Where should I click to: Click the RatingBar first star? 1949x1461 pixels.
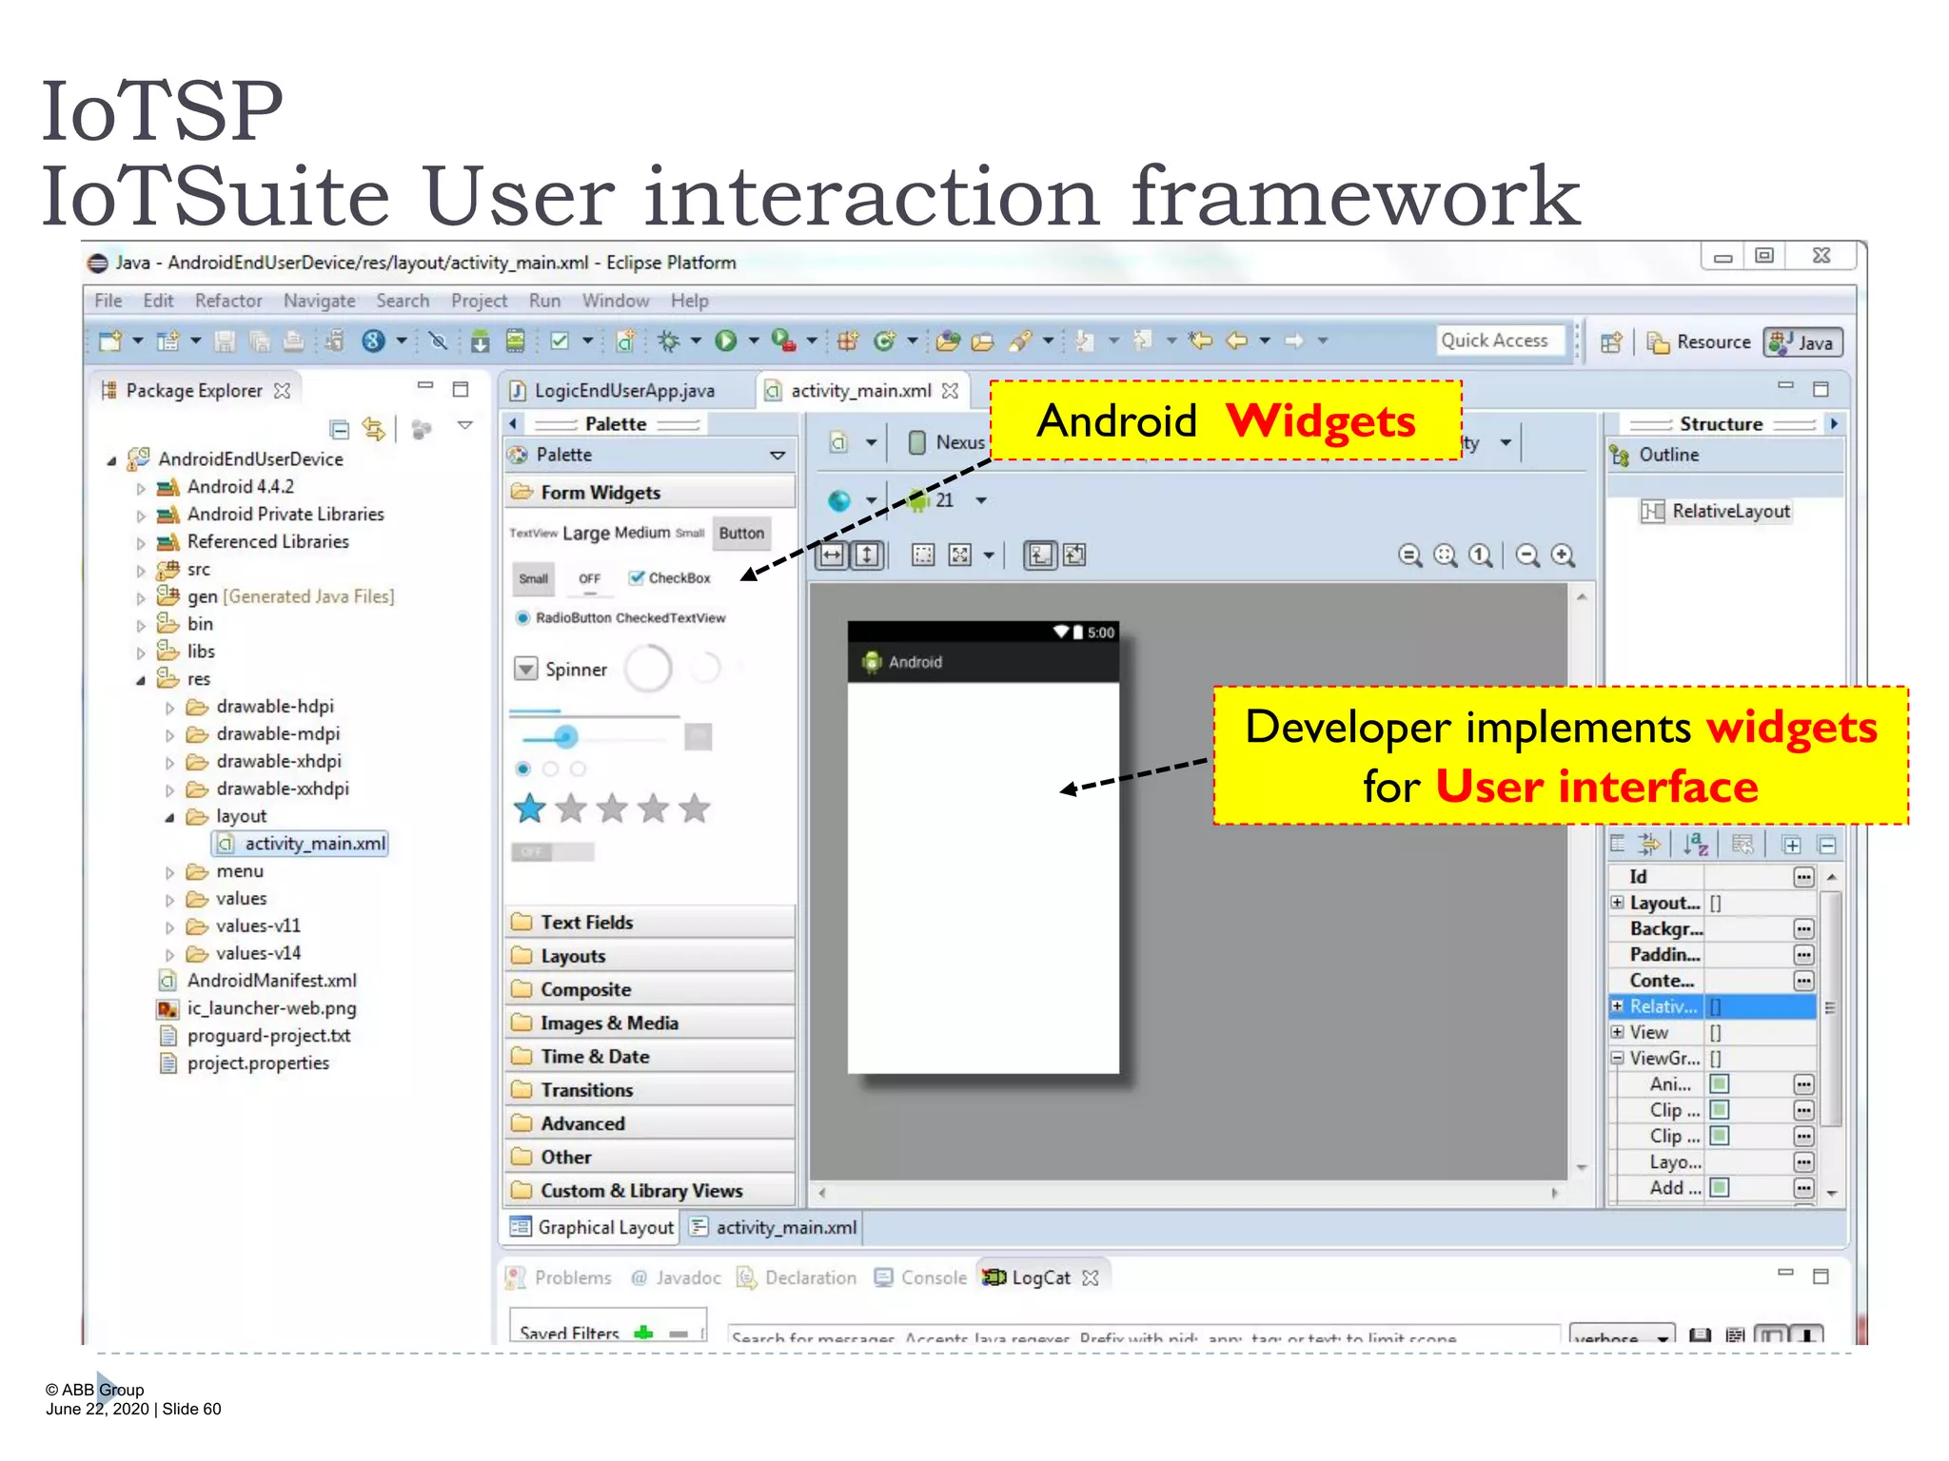[x=530, y=808]
